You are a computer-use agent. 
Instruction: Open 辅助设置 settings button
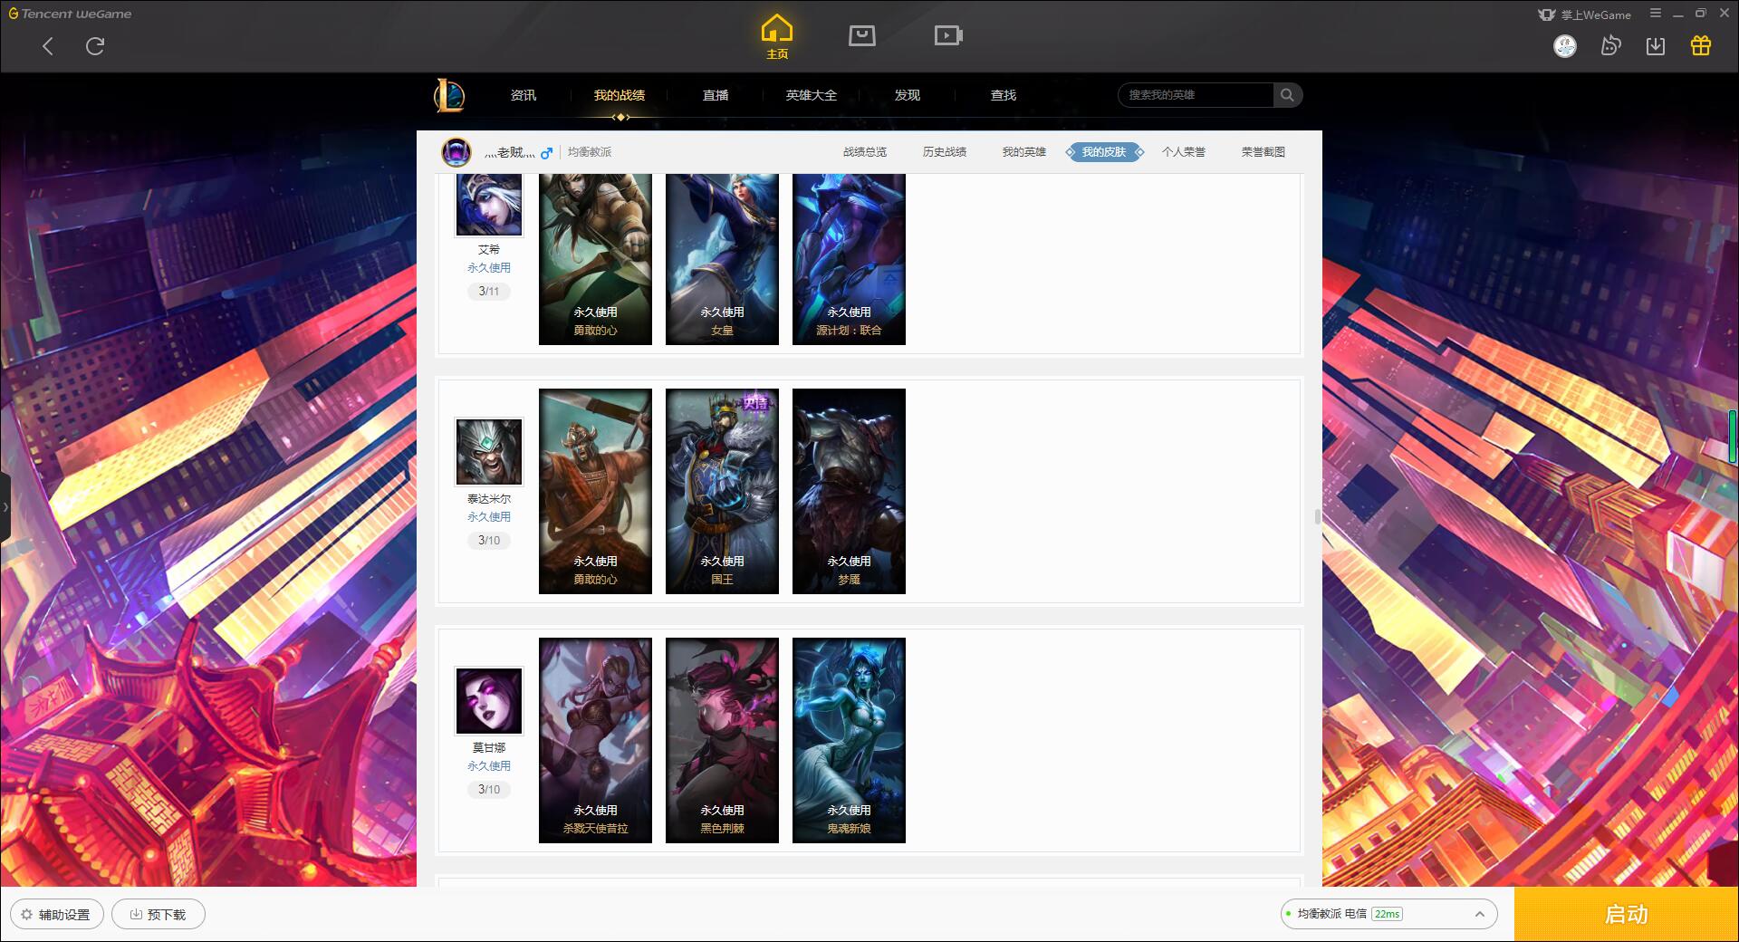point(56,914)
